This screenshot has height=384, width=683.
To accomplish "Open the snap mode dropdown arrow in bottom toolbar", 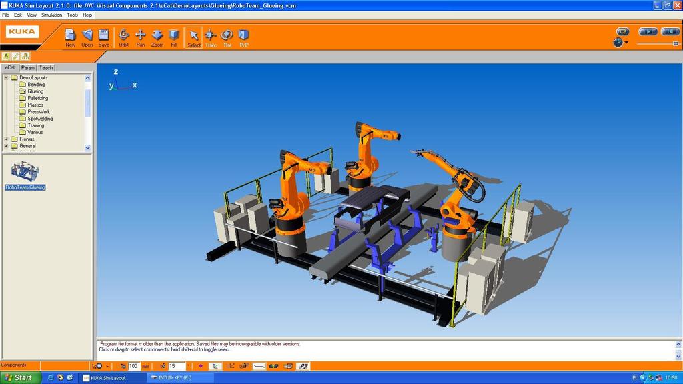I will (107, 367).
